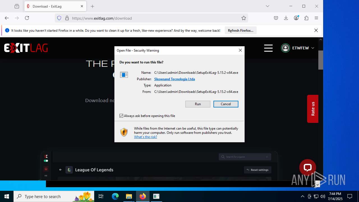
Task: Open the notification action center
Action: [350, 196]
